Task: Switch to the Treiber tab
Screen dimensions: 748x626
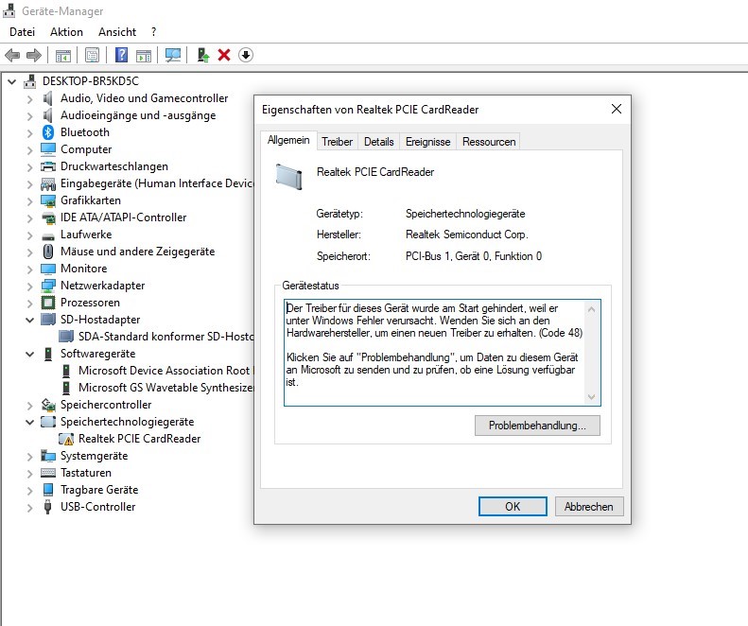Action: (337, 142)
